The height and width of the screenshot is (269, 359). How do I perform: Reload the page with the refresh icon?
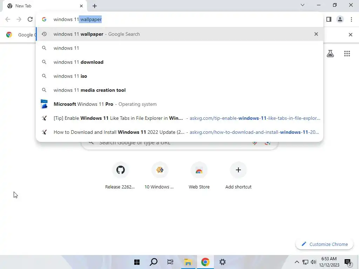coord(30,19)
